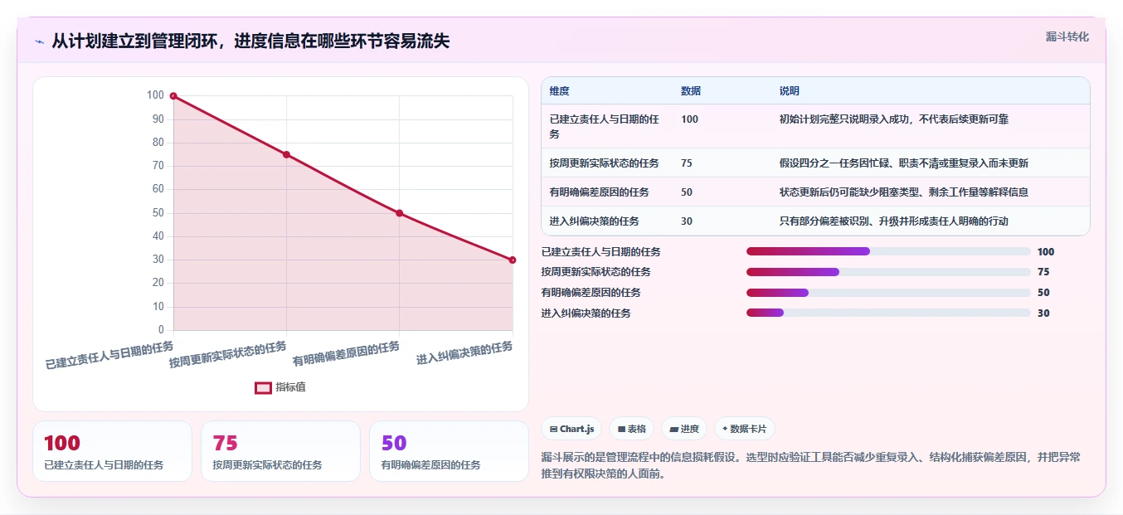1123x515 pixels.
Task: Click the chart data point at 30
Action: pos(513,260)
